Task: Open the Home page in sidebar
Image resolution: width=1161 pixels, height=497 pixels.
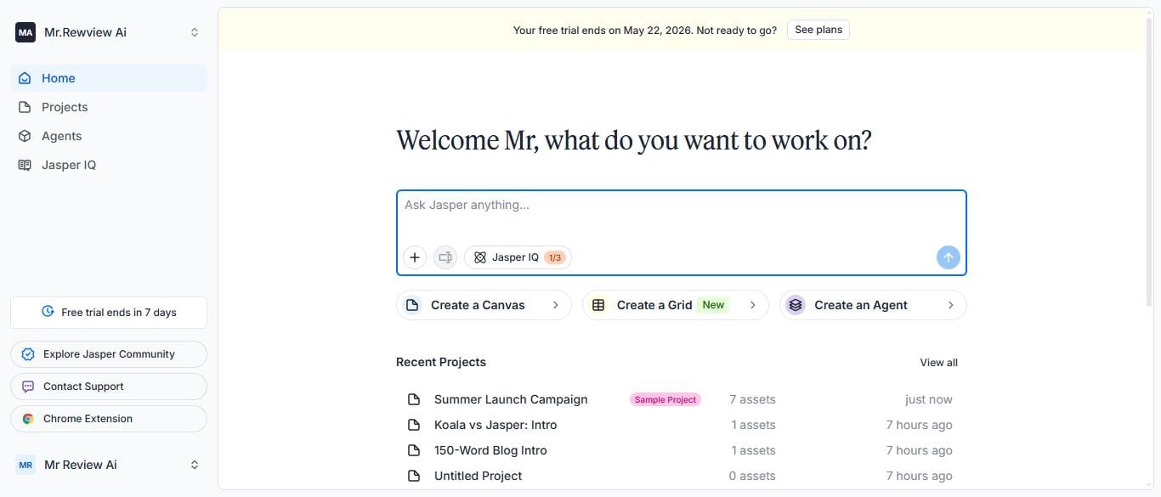Action: [x=109, y=78]
